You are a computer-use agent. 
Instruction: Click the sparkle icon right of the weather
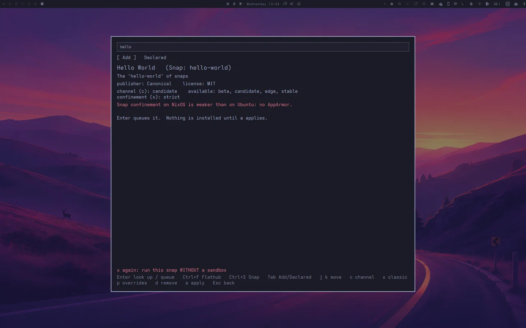(291, 4)
